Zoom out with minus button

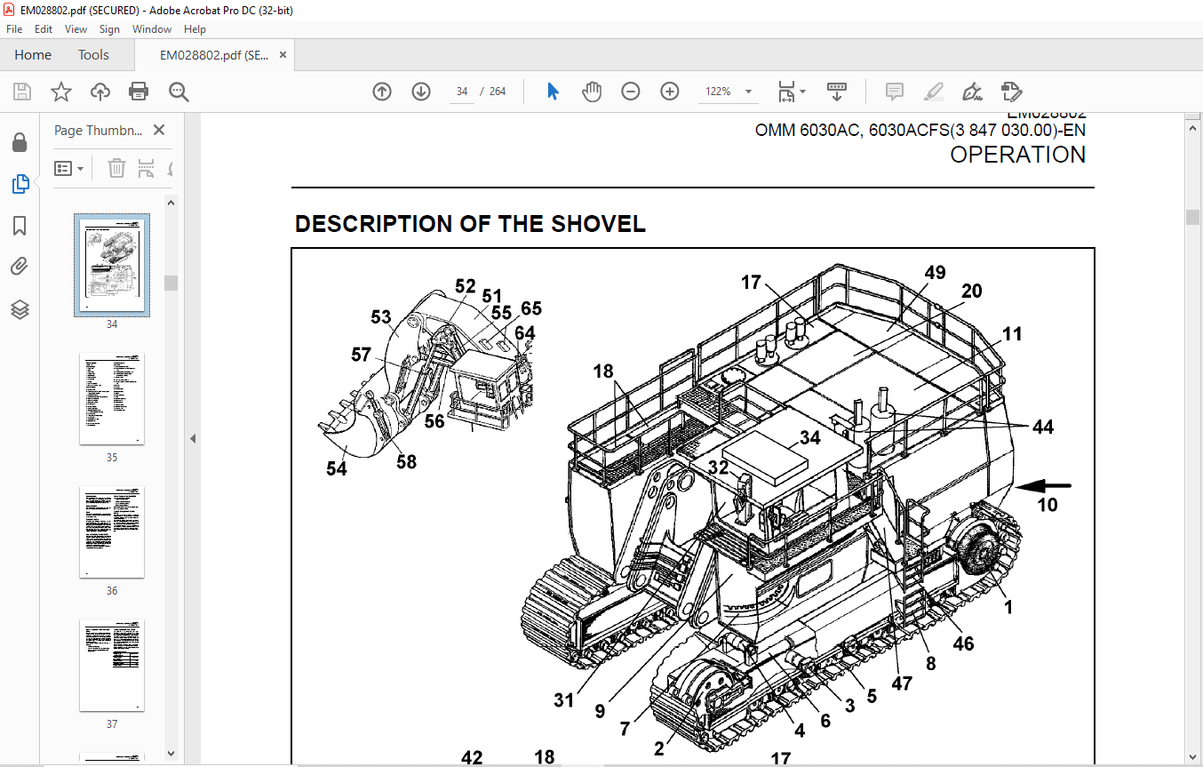tap(631, 92)
